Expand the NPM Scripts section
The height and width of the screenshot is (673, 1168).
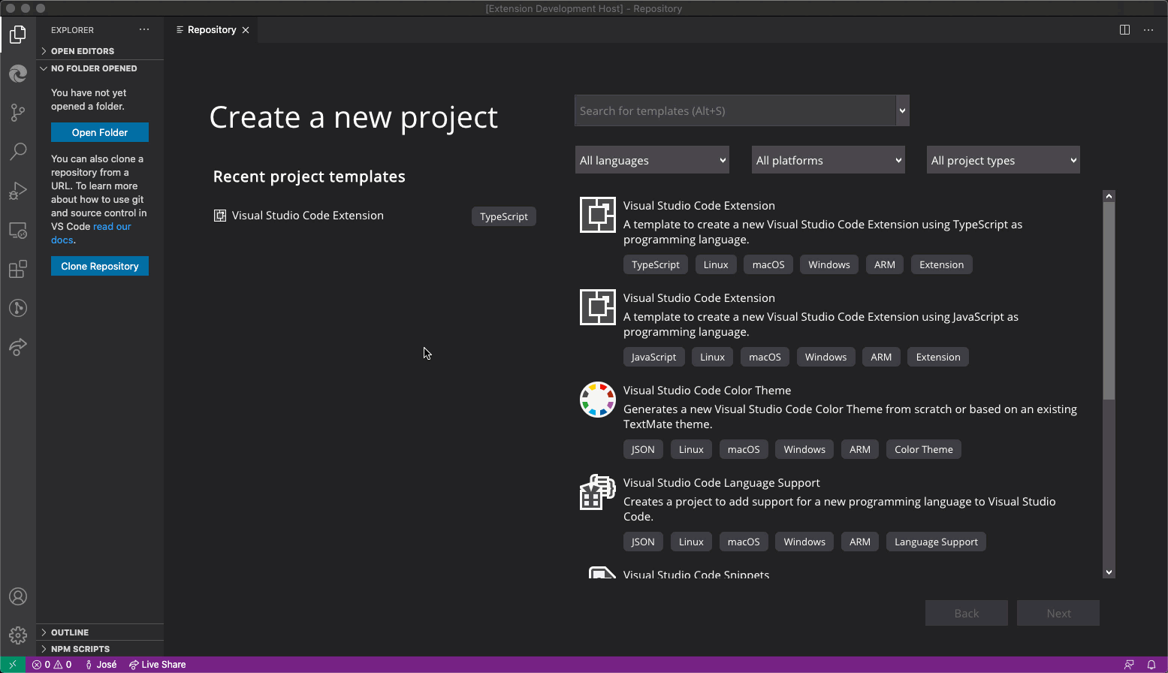tap(100, 649)
